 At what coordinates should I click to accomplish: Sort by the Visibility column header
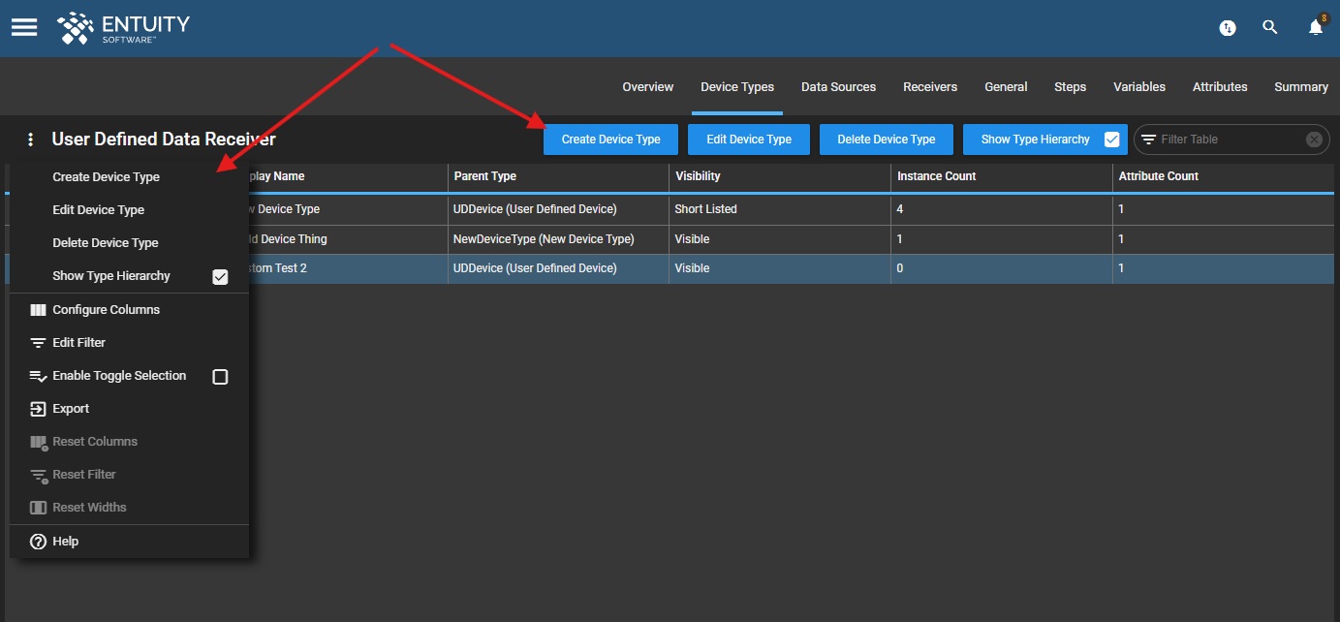780,176
